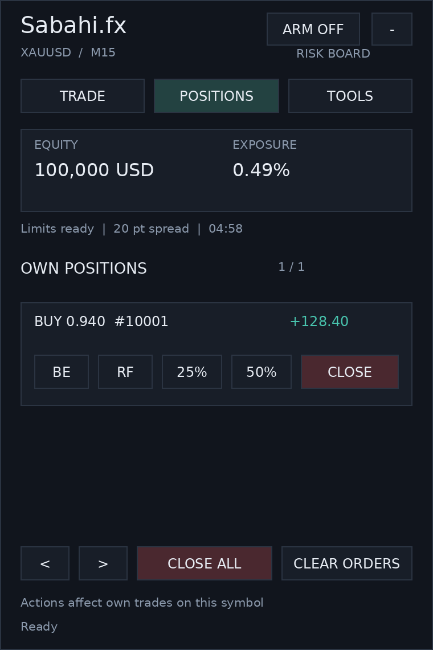Go to next positions page arrow
Screen dimensions: 433x650
pos(103,563)
